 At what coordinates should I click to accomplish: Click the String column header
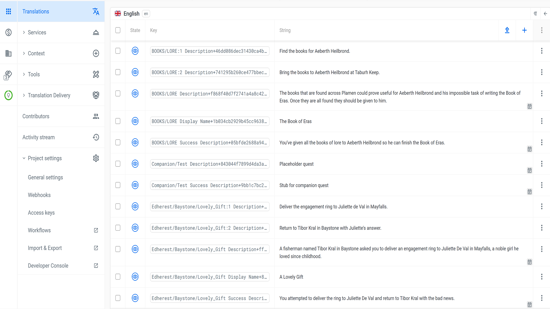[x=285, y=30]
